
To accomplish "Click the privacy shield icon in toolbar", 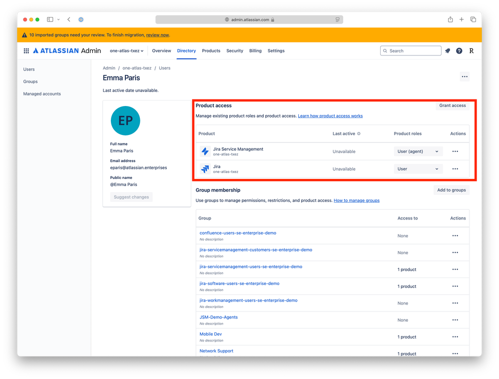I will coord(81,19).
